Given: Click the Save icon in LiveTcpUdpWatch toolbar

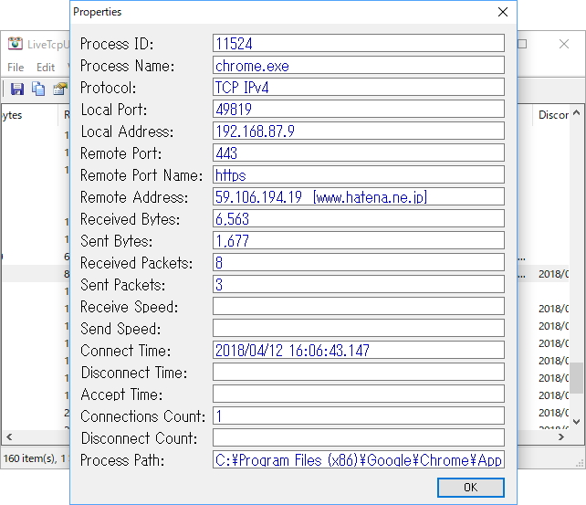Looking at the screenshot, I should 16,89.
